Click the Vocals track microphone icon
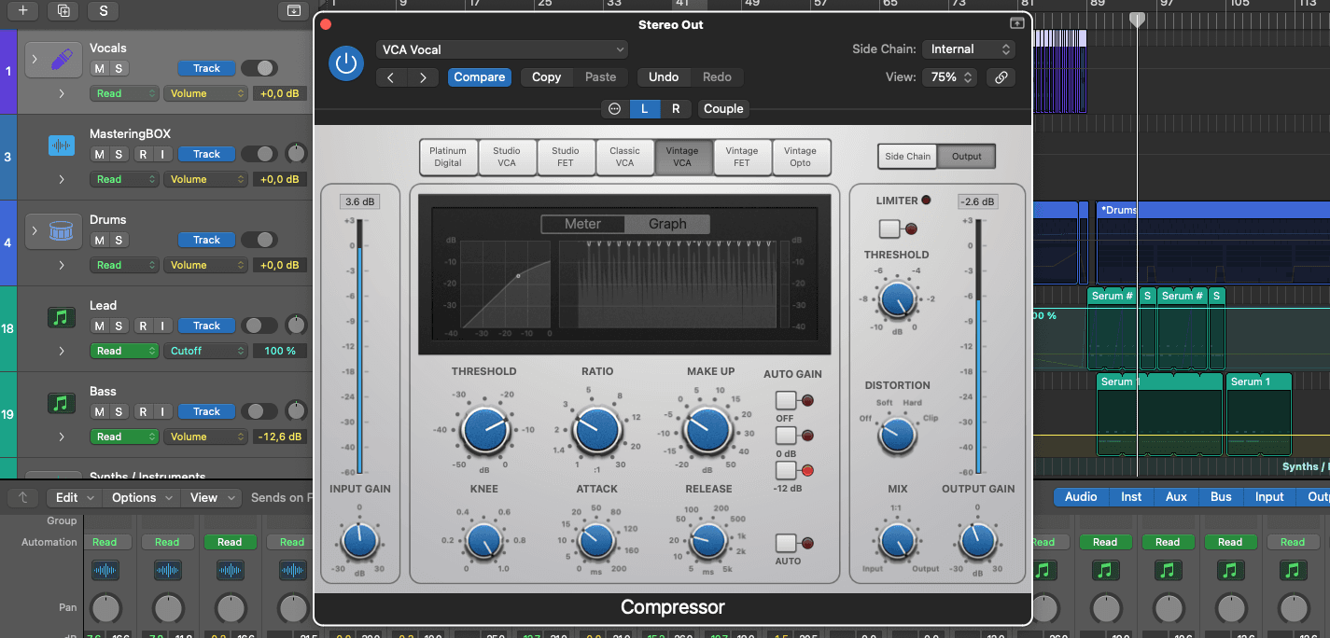This screenshot has width=1330, height=638. click(62, 61)
